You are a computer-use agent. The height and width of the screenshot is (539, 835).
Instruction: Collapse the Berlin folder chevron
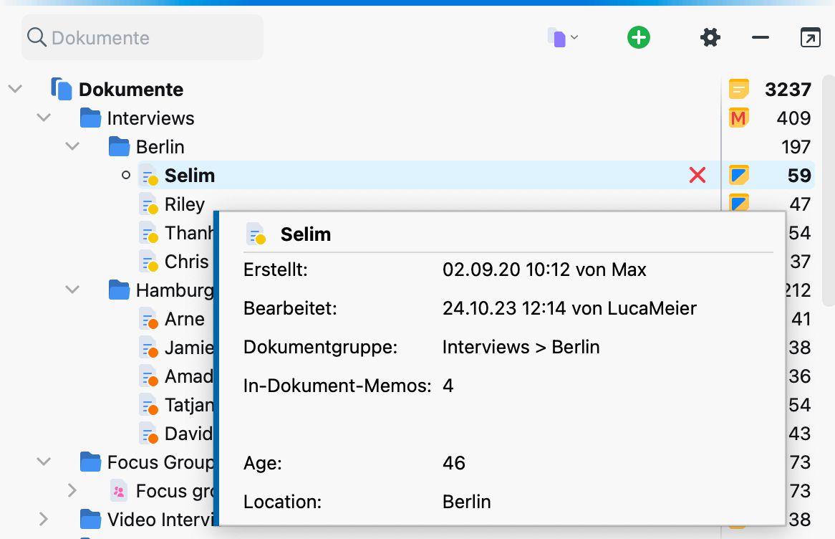click(72, 146)
